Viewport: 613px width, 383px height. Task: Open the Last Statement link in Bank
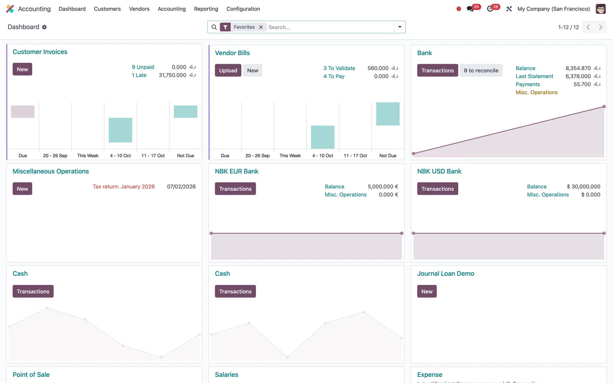click(x=534, y=76)
